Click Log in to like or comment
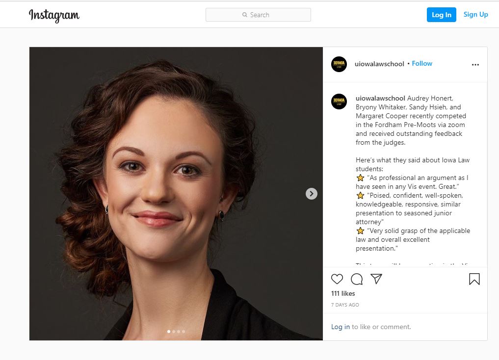Image resolution: width=499 pixels, height=360 pixels. pyautogui.click(x=341, y=327)
